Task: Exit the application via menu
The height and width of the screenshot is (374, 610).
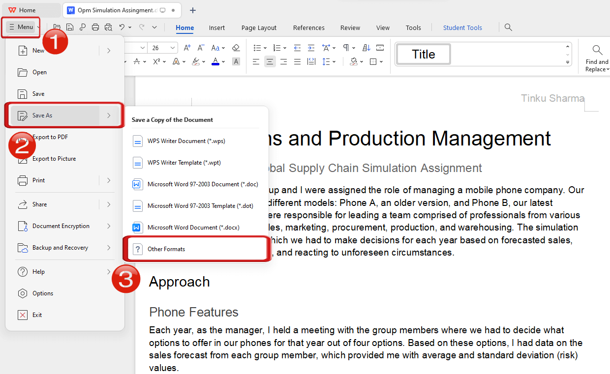Action: pos(65,315)
